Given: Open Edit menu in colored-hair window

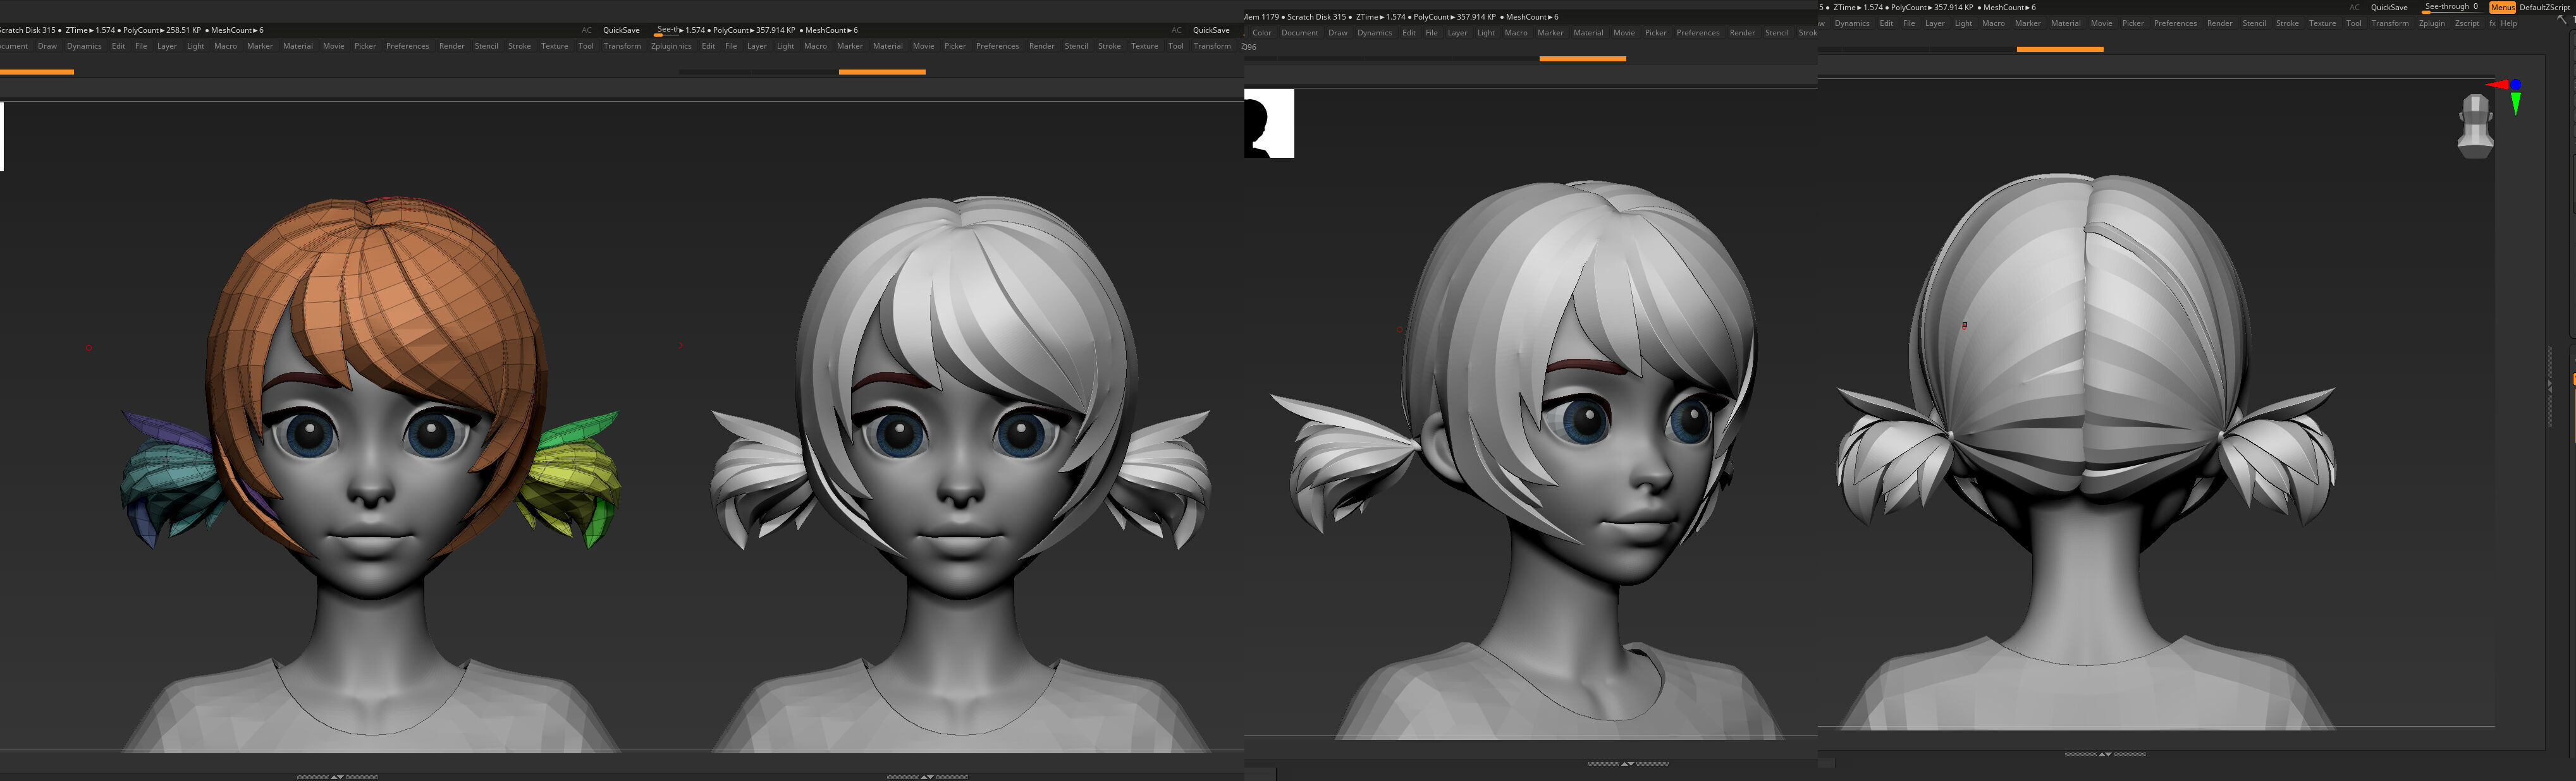Looking at the screenshot, I should click(118, 46).
